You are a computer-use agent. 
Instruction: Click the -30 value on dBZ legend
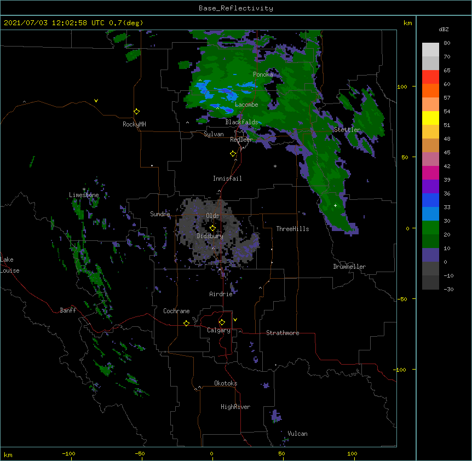click(448, 290)
